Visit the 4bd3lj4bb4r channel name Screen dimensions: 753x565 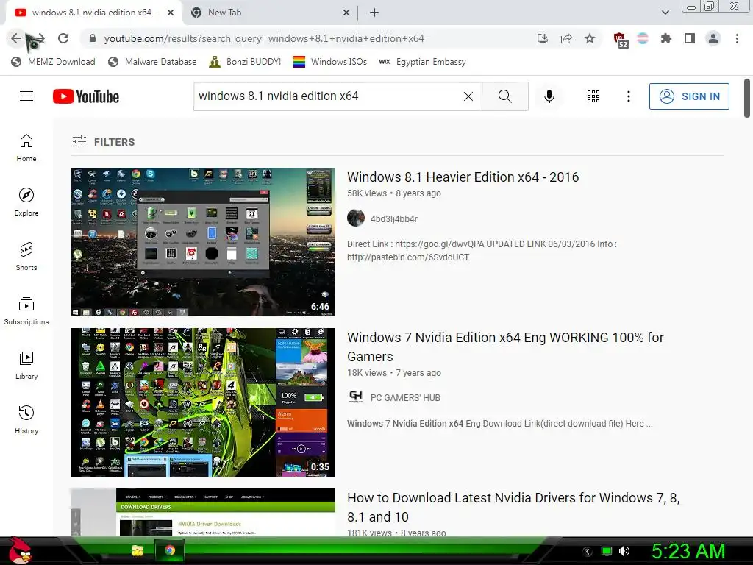pos(394,219)
